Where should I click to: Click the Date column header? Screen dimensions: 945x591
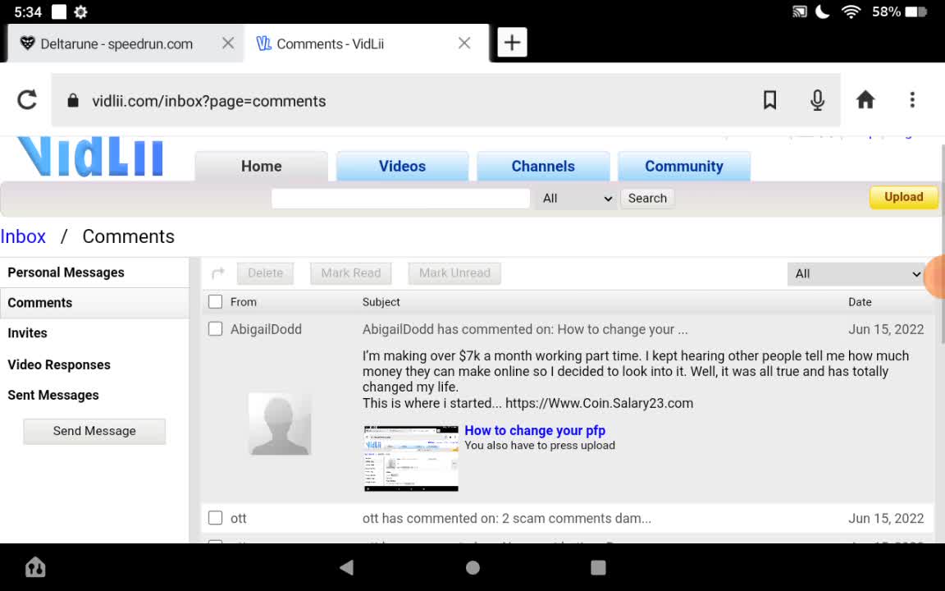860,302
